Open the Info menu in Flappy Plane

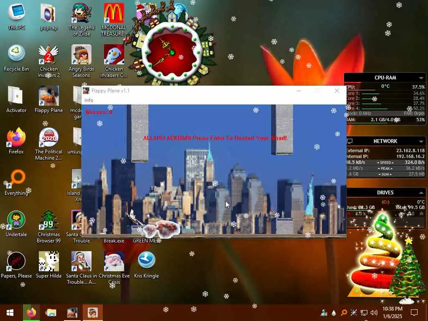coord(89,100)
